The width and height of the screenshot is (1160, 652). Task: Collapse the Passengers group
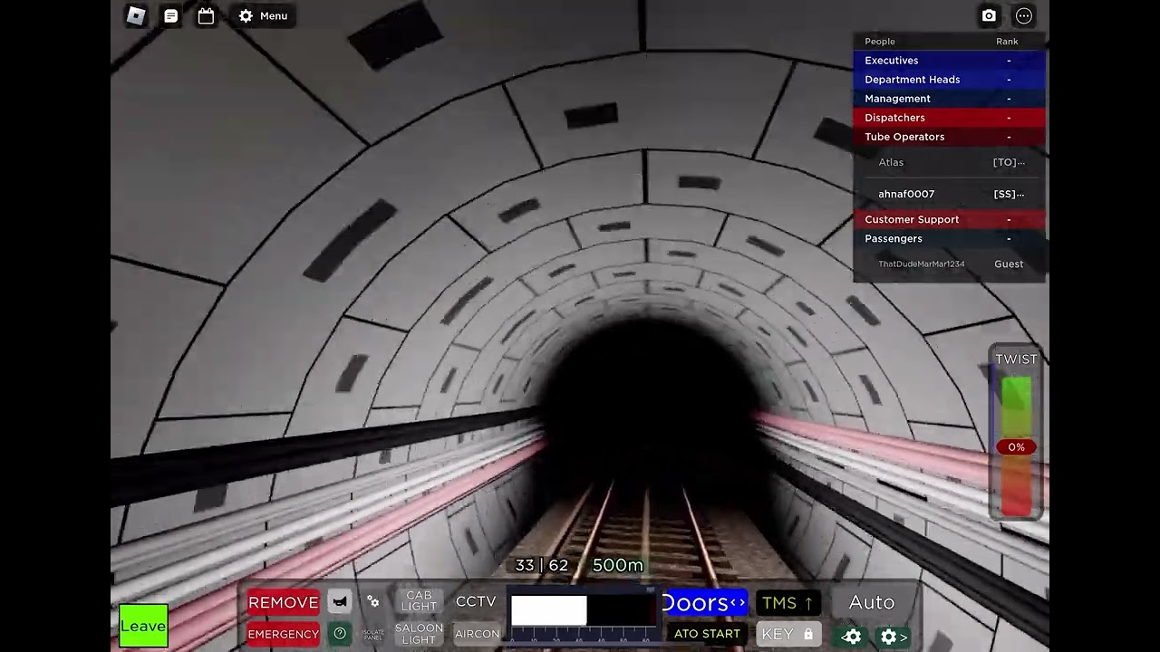pos(949,238)
